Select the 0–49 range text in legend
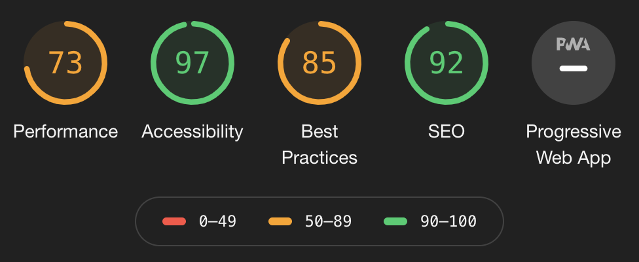The image size is (639, 262). pos(217,221)
